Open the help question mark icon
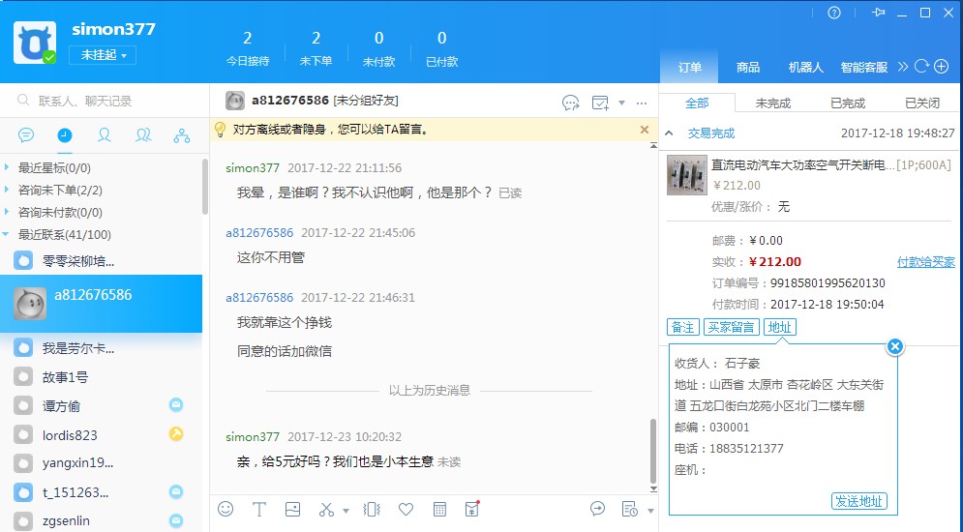The height and width of the screenshot is (532, 963). pyautogui.click(x=833, y=13)
